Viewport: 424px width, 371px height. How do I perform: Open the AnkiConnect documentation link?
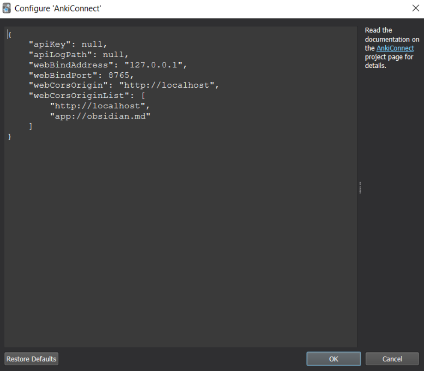point(395,48)
